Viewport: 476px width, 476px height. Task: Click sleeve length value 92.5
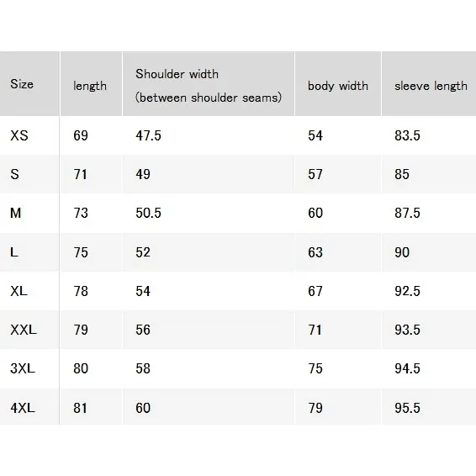point(407,291)
